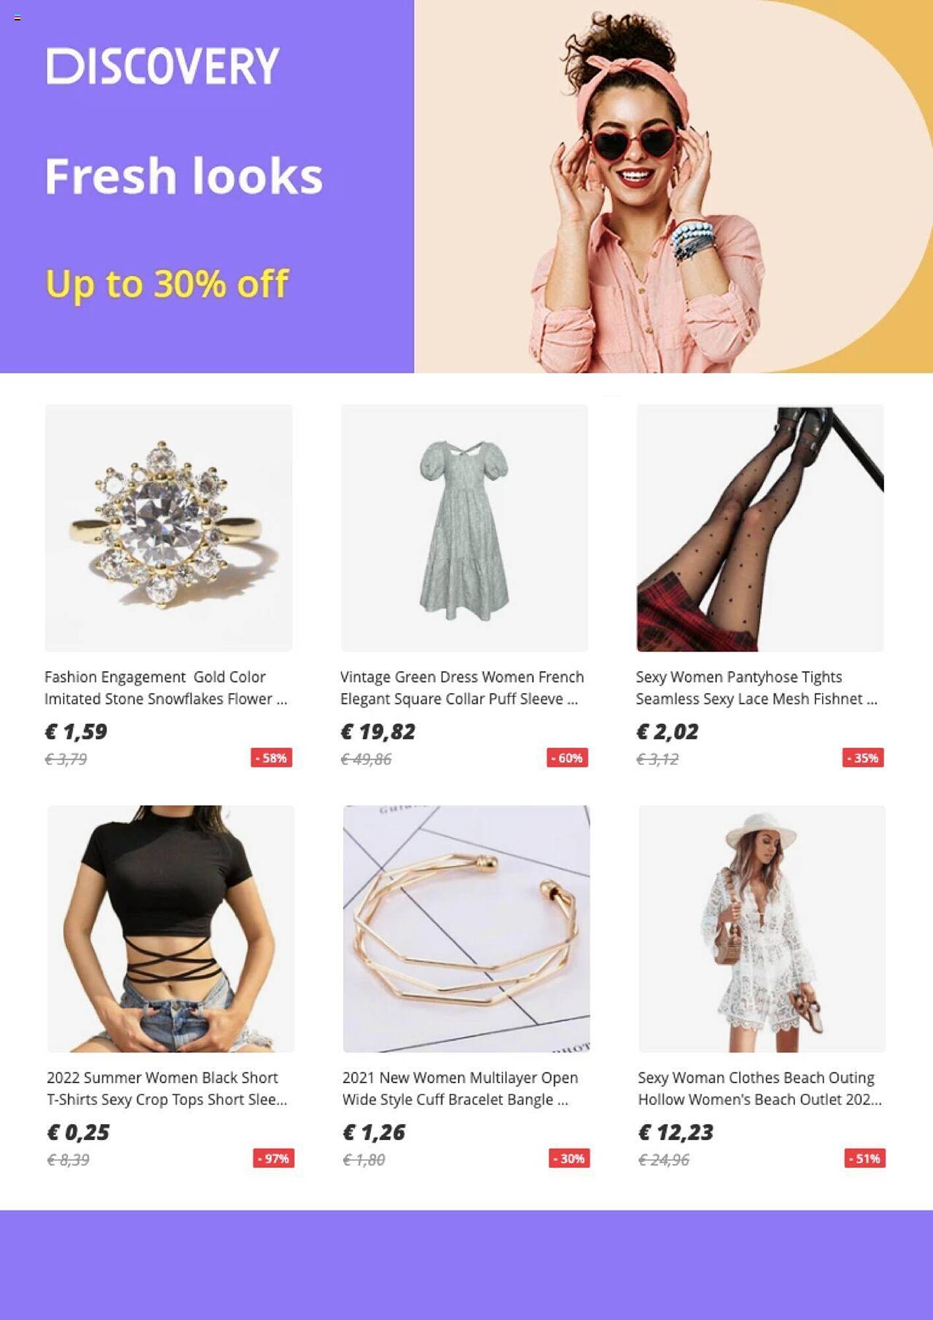The image size is (933, 1320).
Task: Click the woman with heart sunglasses banner photo
Action: click(x=673, y=187)
